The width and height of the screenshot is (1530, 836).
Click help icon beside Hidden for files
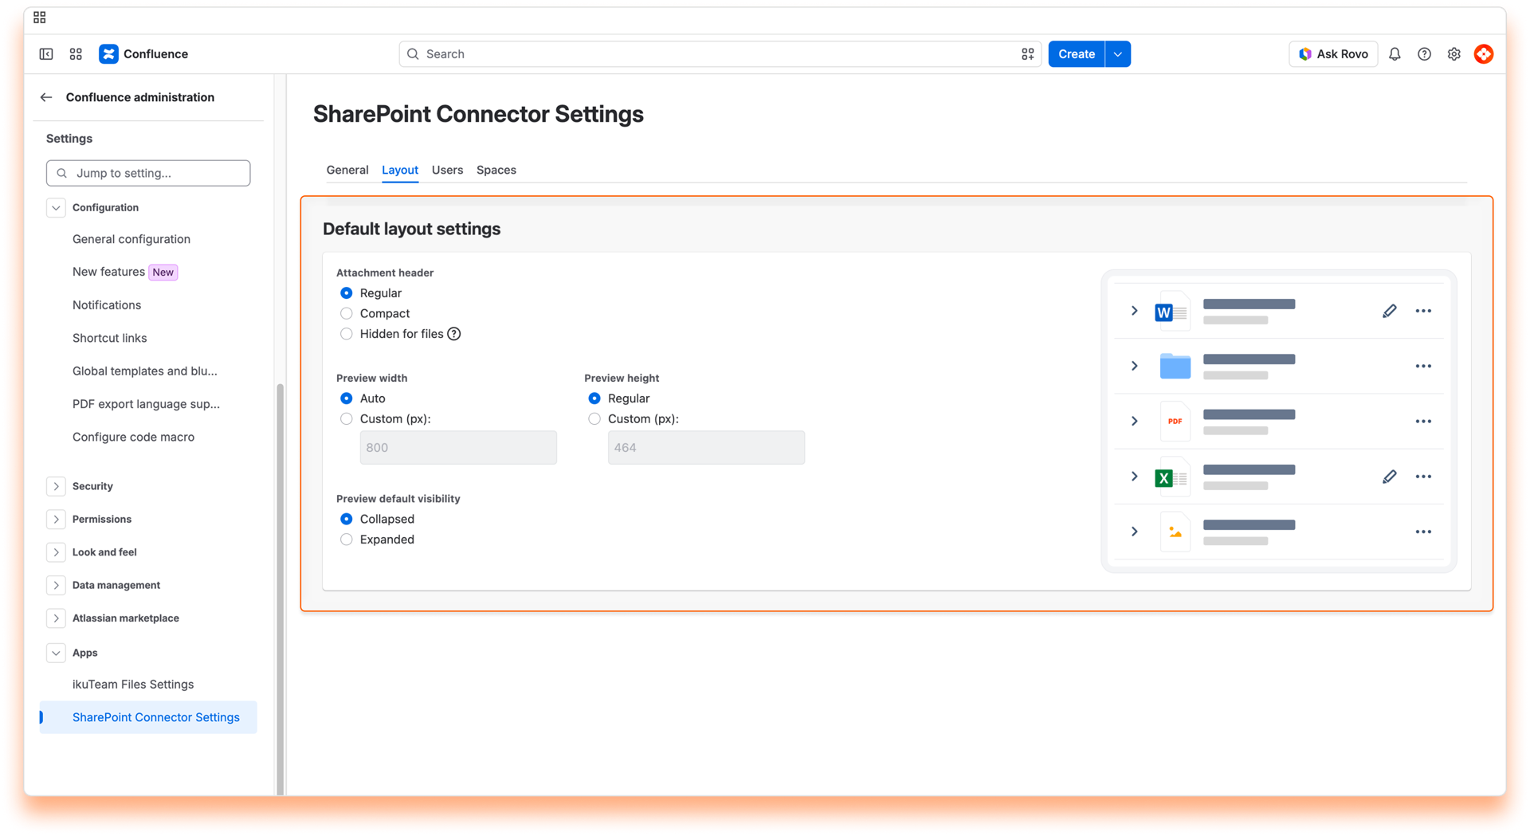pos(453,334)
